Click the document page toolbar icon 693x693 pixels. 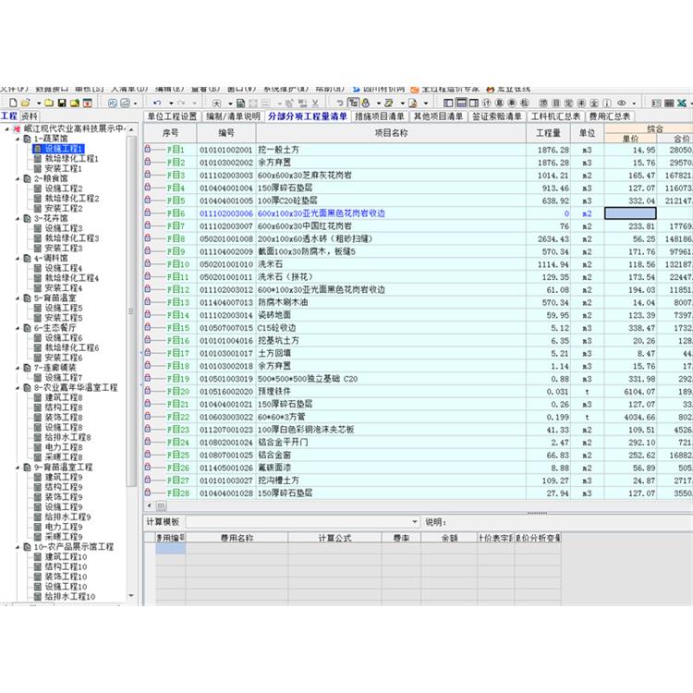(x=413, y=103)
